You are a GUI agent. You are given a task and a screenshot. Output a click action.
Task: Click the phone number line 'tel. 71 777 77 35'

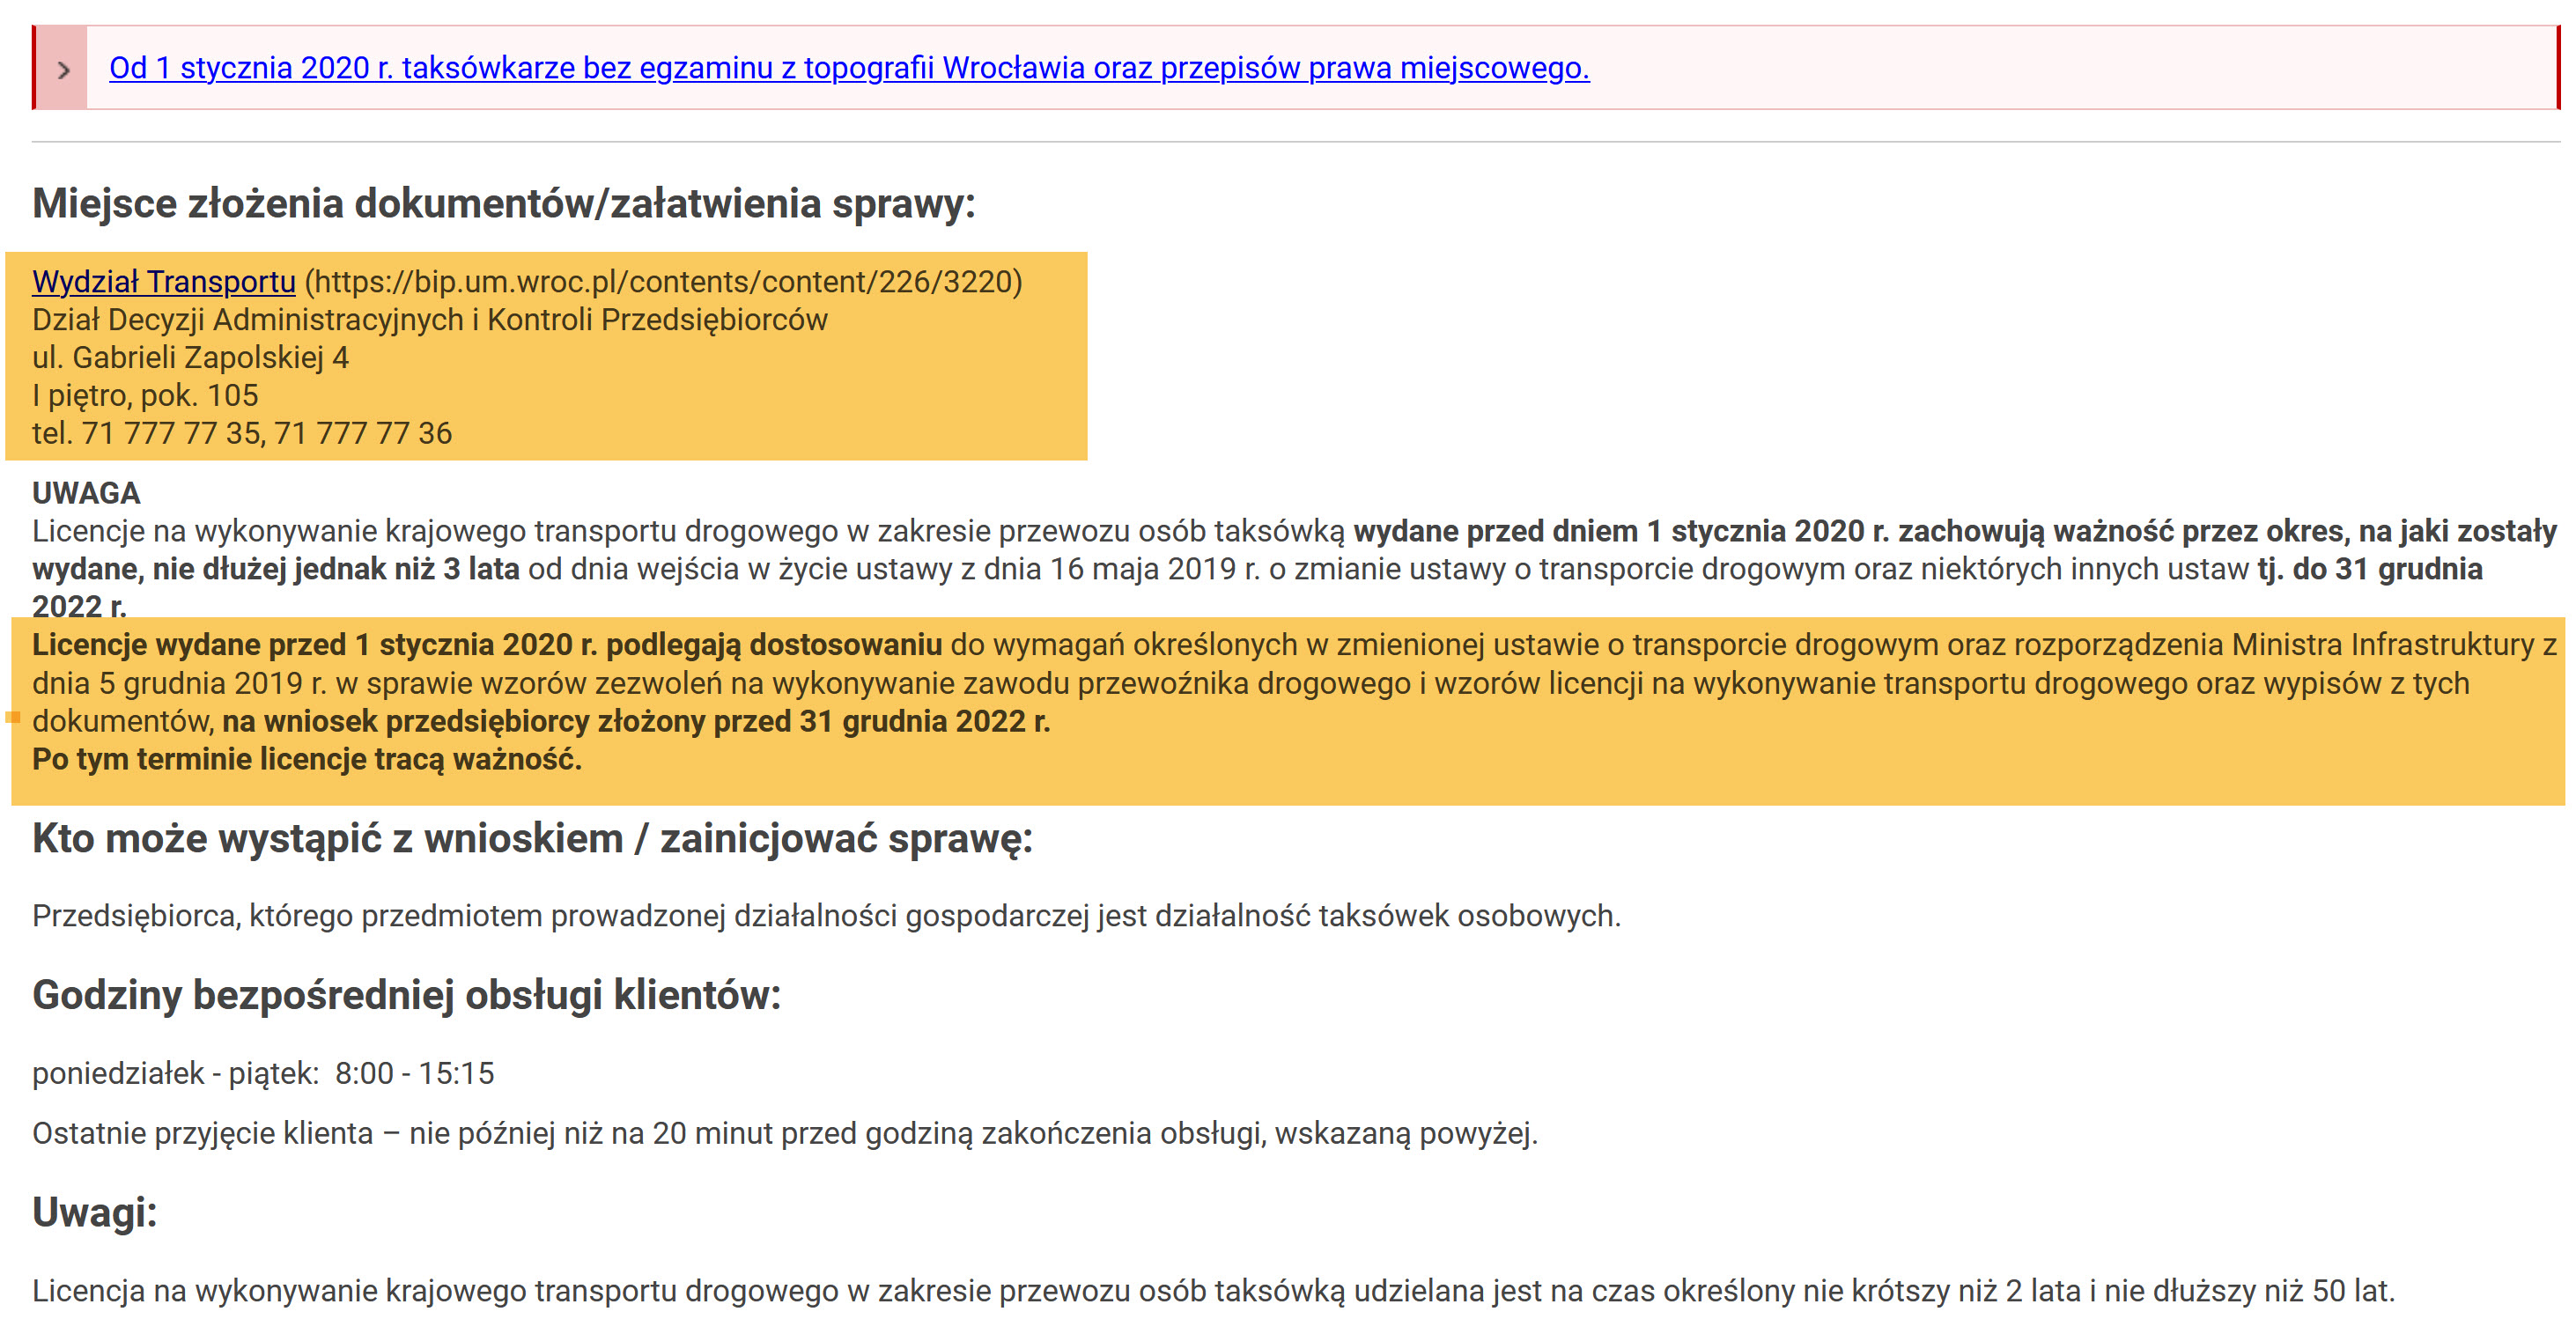[241, 434]
